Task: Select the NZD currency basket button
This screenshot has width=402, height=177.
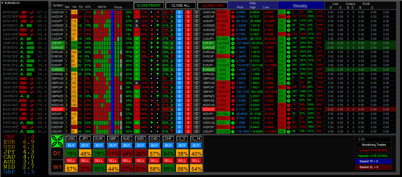Action: coord(141,138)
